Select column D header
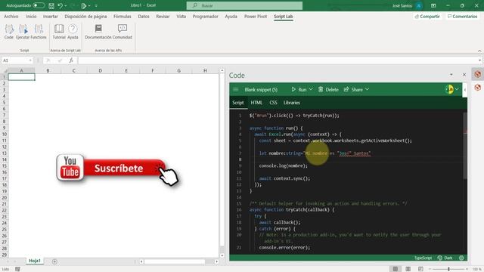This screenshot has width=484, height=272. pyautogui.click(x=100, y=70)
